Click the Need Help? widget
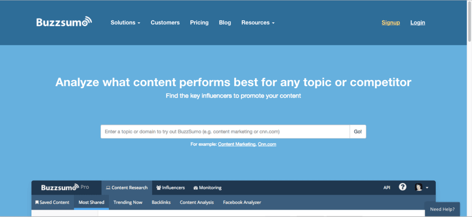 pos(442,209)
